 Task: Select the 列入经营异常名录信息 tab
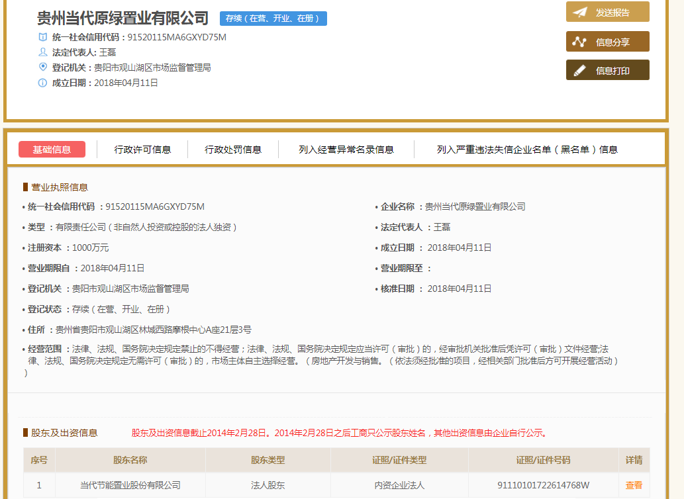(x=347, y=150)
